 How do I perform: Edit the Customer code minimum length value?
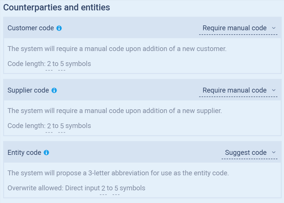49,64
